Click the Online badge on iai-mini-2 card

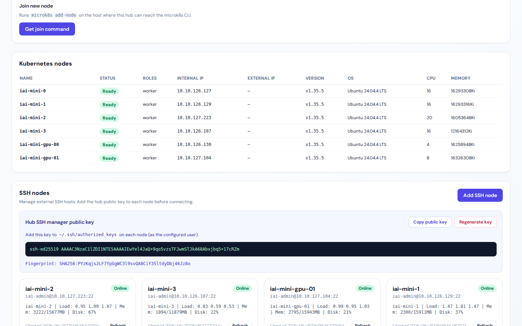120,288
